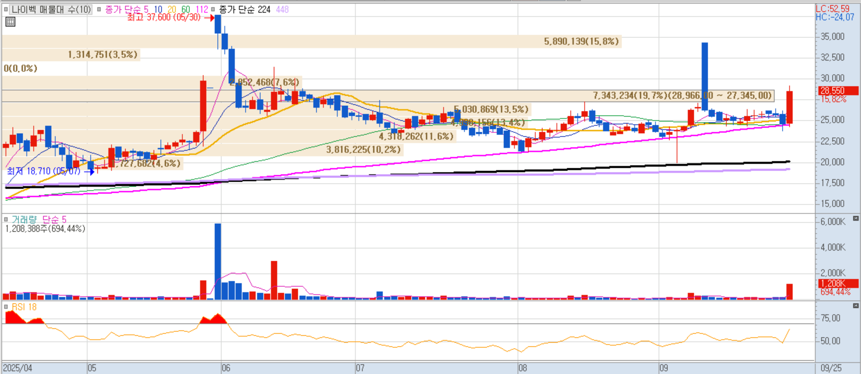The width and height of the screenshot is (861, 374).
Task: Toggle the 나이벡 매물대 수(10) indicator square
Action: [x=6, y=9]
